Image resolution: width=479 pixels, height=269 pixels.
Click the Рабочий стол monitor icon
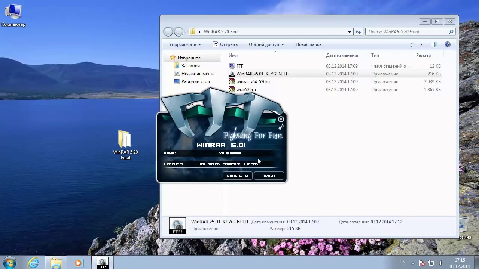[x=177, y=81]
